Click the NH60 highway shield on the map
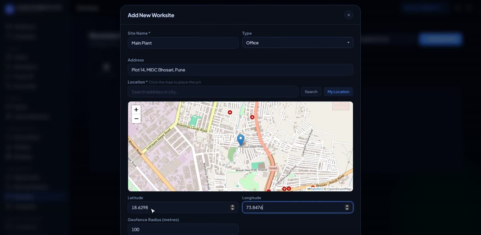This screenshot has width=481, height=235. click(273, 168)
